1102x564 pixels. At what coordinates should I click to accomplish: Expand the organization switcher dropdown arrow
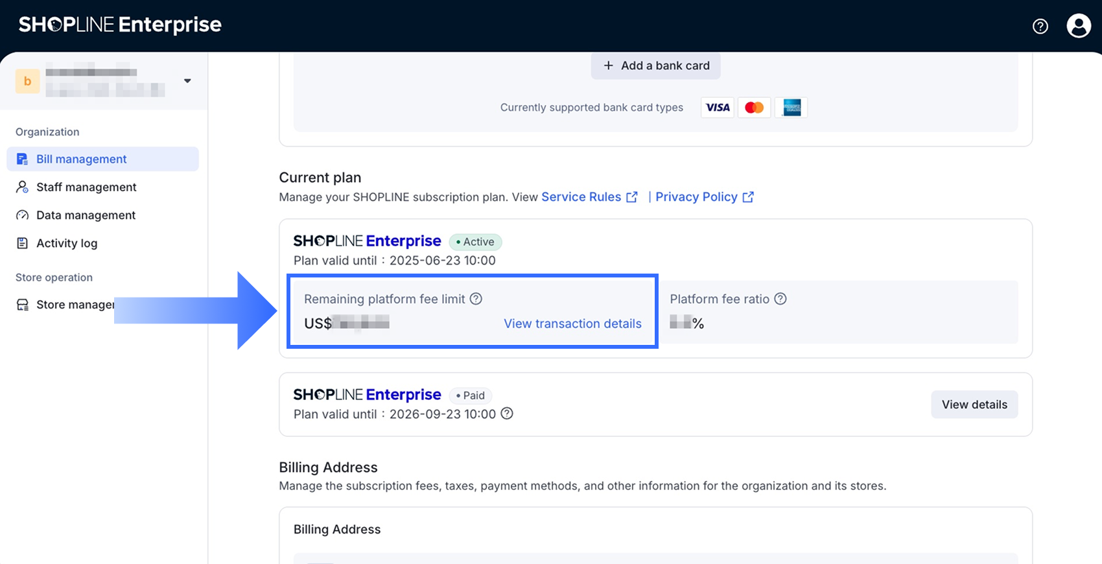[x=187, y=81]
